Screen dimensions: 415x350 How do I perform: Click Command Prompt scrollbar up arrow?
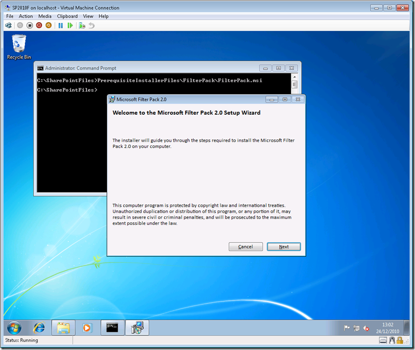(x=294, y=77)
